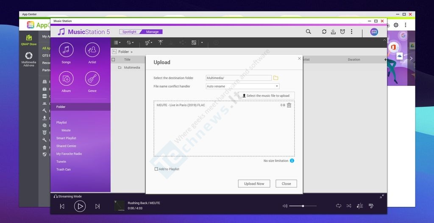Image resolution: width=434 pixels, height=223 pixels.
Task: Expand the multi-select arrow dropdown
Action: tap(202, 43)
